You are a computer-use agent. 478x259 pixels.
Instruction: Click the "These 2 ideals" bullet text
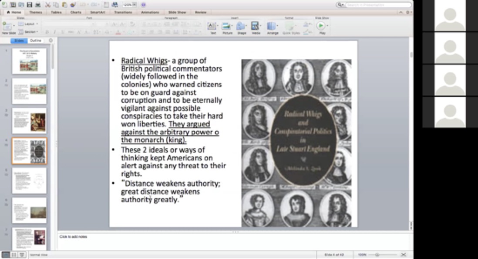[173, 162]
